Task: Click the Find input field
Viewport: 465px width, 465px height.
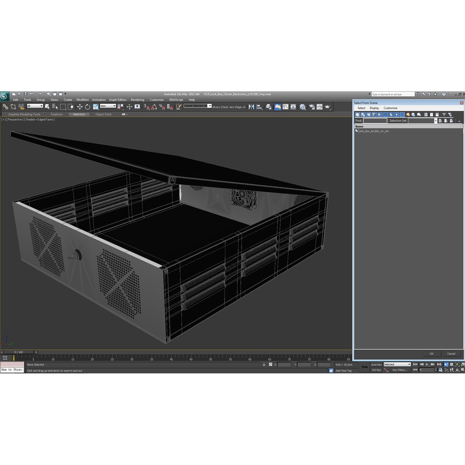Action: (375, 121)
